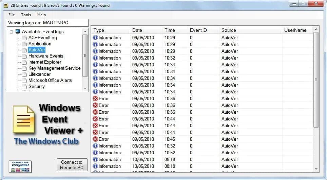Viewport: 327px width, 180px height.
Task: Sort events by the Time column header
Action: [175, 30]
